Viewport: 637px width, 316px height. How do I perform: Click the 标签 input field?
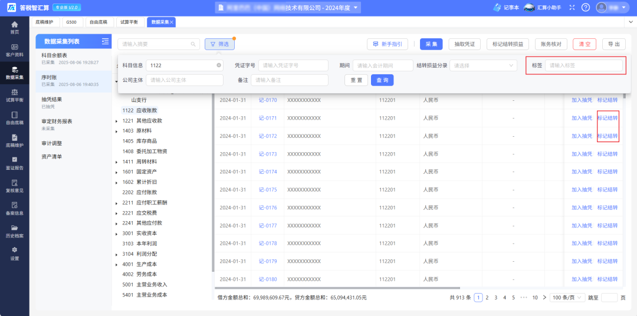[584, 65]
